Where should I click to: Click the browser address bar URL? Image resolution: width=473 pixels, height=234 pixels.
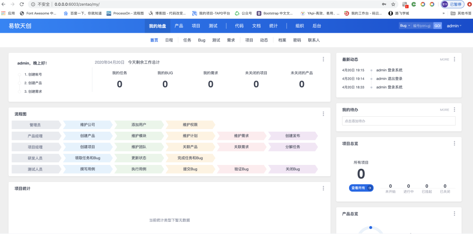tap(77, 4)
